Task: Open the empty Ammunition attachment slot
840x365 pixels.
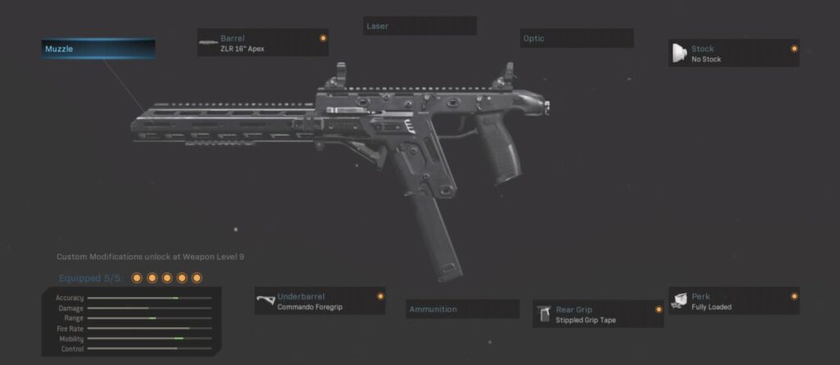Action: tap(463, 308)
